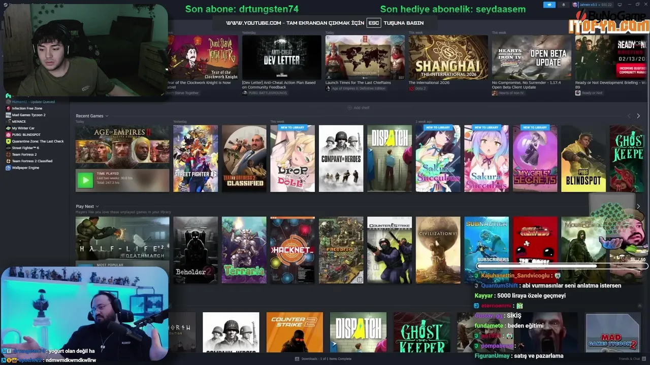Select Wallpaper Engine in the game list
Screen dimensions: 650x365
[x=25, y=168]
